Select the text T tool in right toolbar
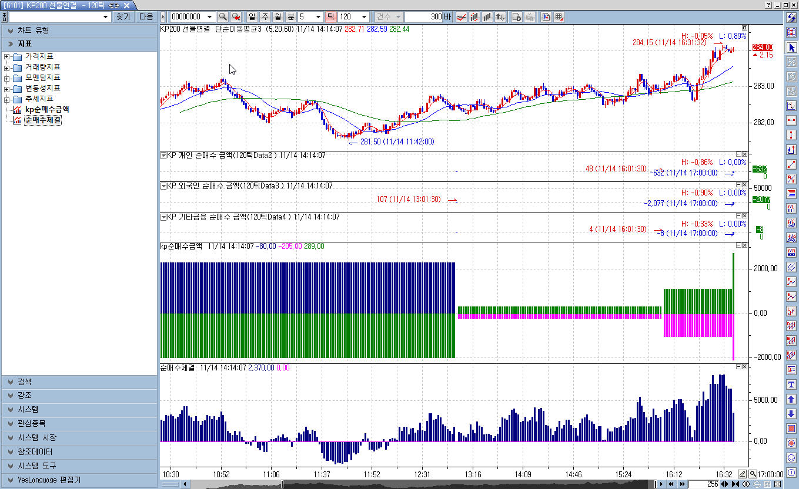 (x=791, y=385)
